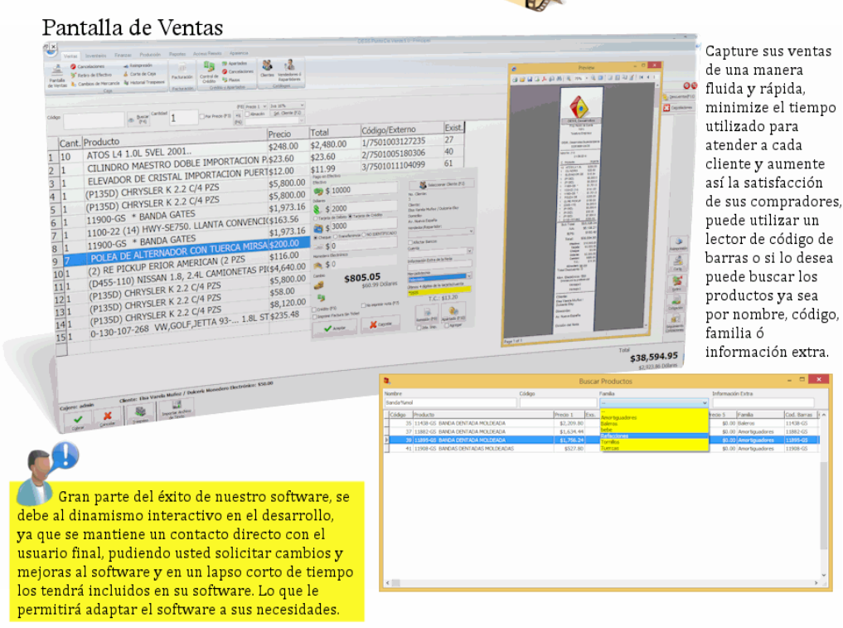This screenshot has height=628, width=843.
Task: Open the Clientes catalog icon
Action: pyautogui.click(x=267, y=68)
